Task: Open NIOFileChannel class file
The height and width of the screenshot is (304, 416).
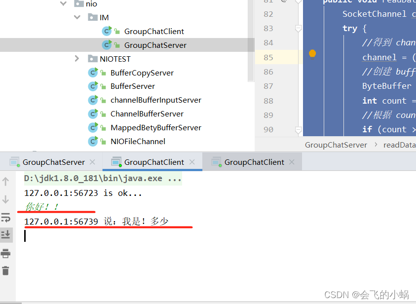Action: (x=138, y=141)
